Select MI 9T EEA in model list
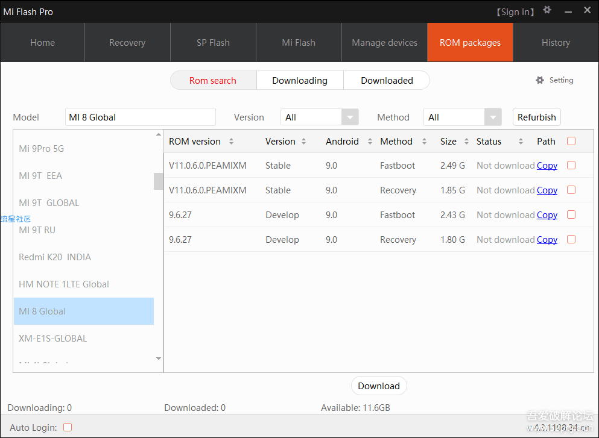The image size is (599, 438). [x=84, y=175]
